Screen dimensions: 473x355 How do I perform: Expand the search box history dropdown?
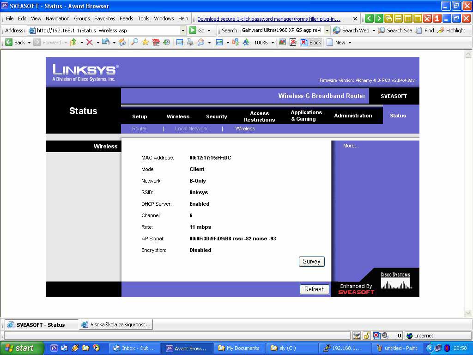[327, 31]
